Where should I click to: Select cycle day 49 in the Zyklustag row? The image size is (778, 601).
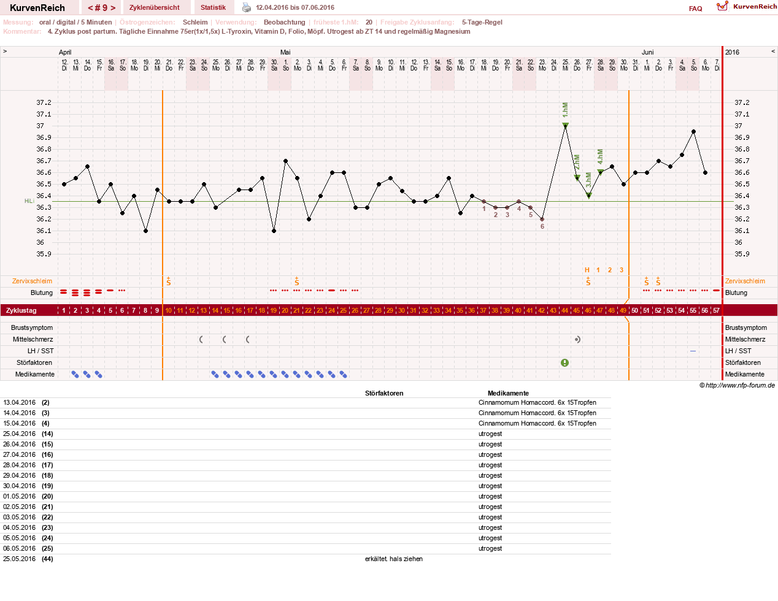pos(623,310)
